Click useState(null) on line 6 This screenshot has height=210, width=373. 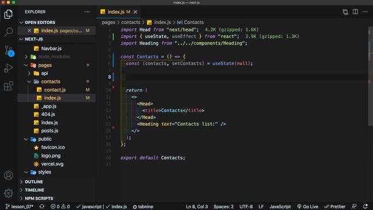232,64
